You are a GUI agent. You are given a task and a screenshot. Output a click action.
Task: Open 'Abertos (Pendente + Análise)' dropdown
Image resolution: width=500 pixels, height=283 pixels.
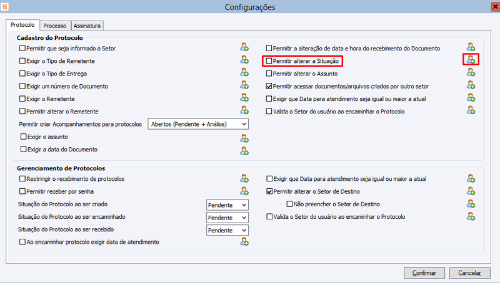coord(198,124)
